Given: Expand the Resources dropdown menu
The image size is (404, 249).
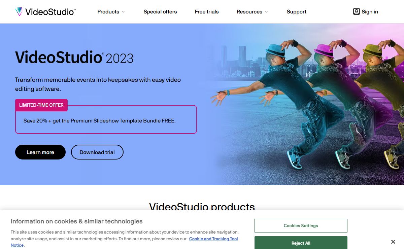Looking at the screenshot, I should coord(252,12).
